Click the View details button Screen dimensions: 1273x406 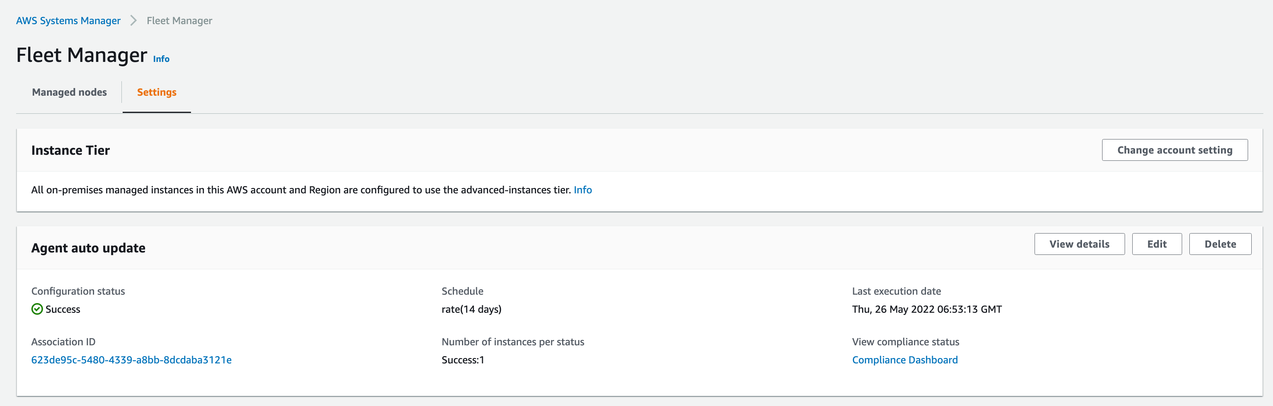[1079, 244]
